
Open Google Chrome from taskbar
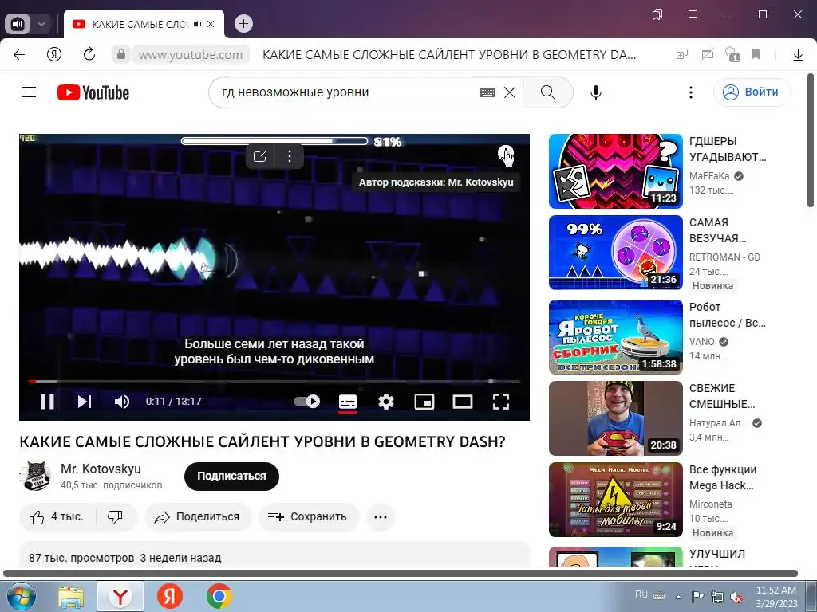tap(219, 596)
